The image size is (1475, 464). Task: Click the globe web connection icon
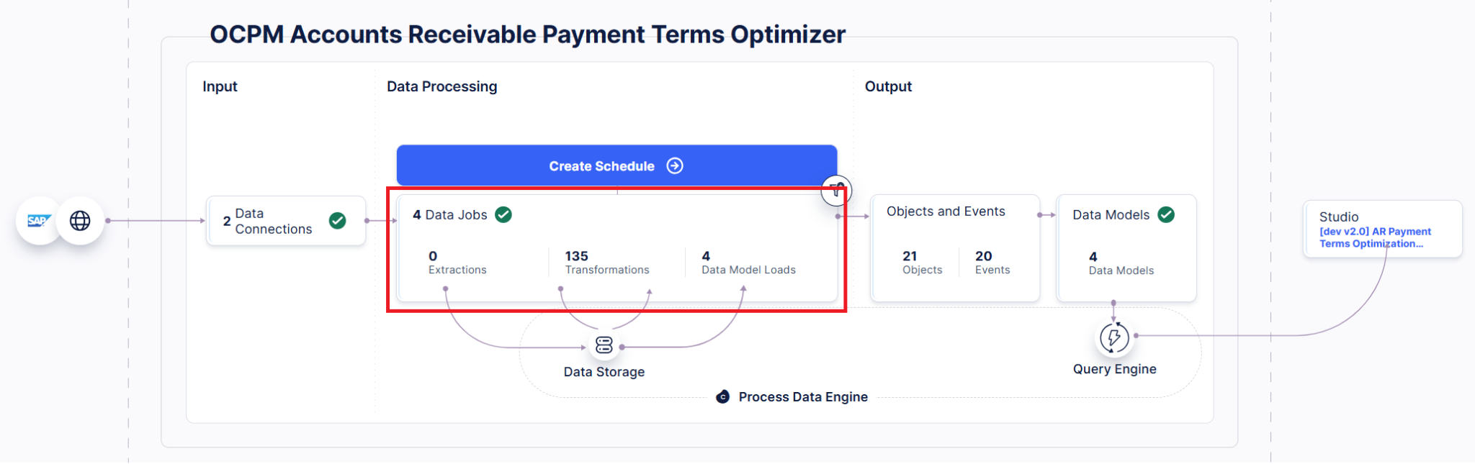click(x=80, y=221)
